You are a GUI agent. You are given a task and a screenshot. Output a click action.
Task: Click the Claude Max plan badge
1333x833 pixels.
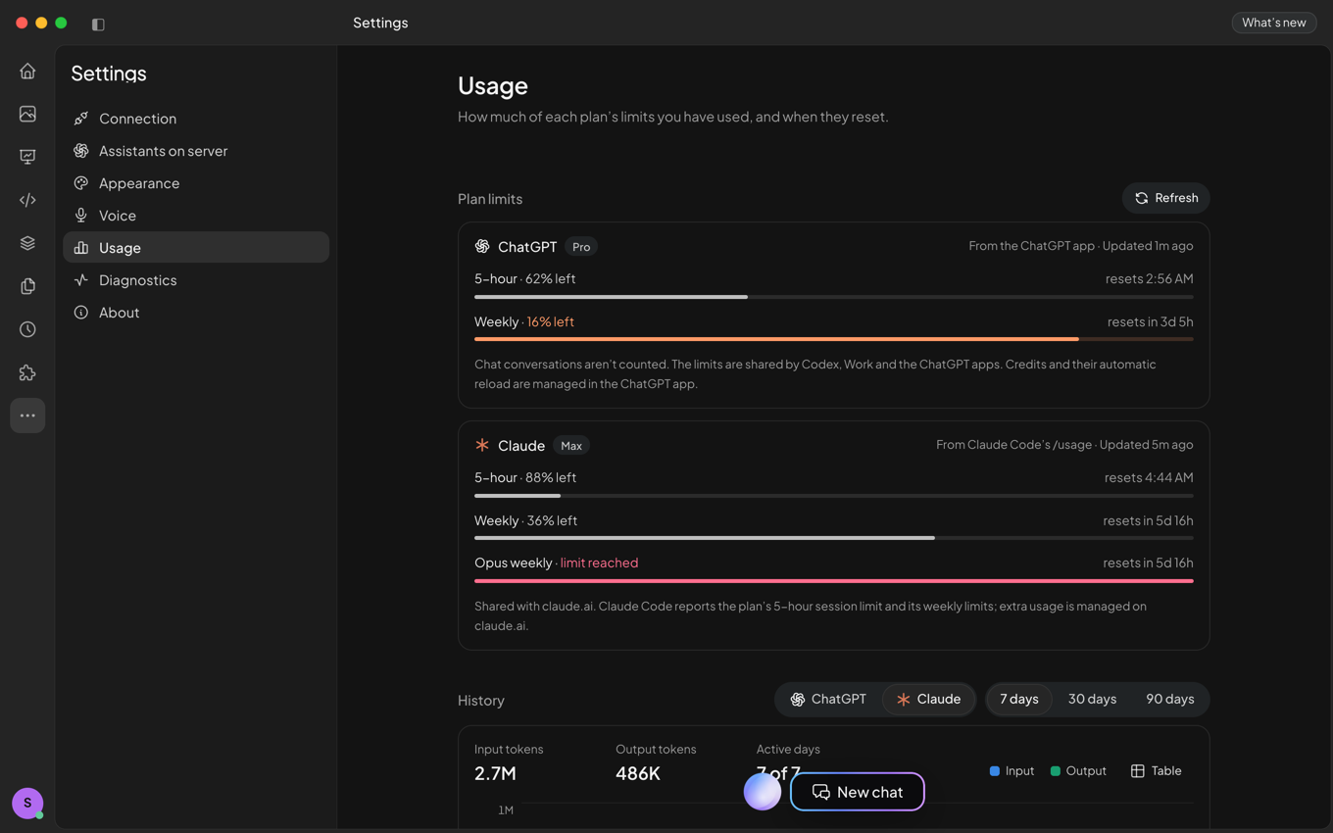571,446
